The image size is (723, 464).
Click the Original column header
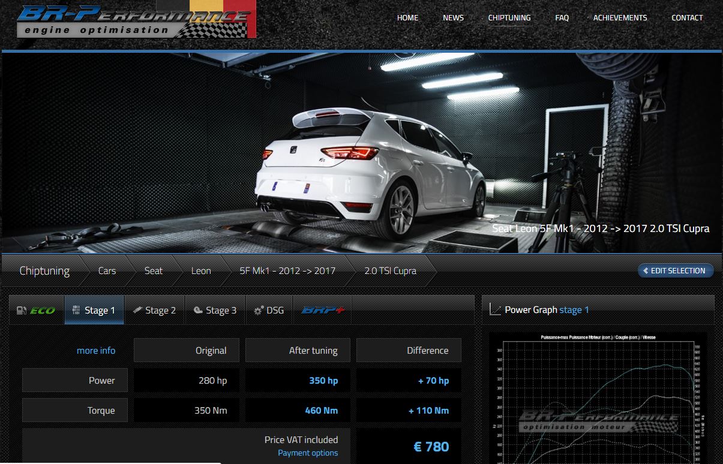tap(187, 351)
